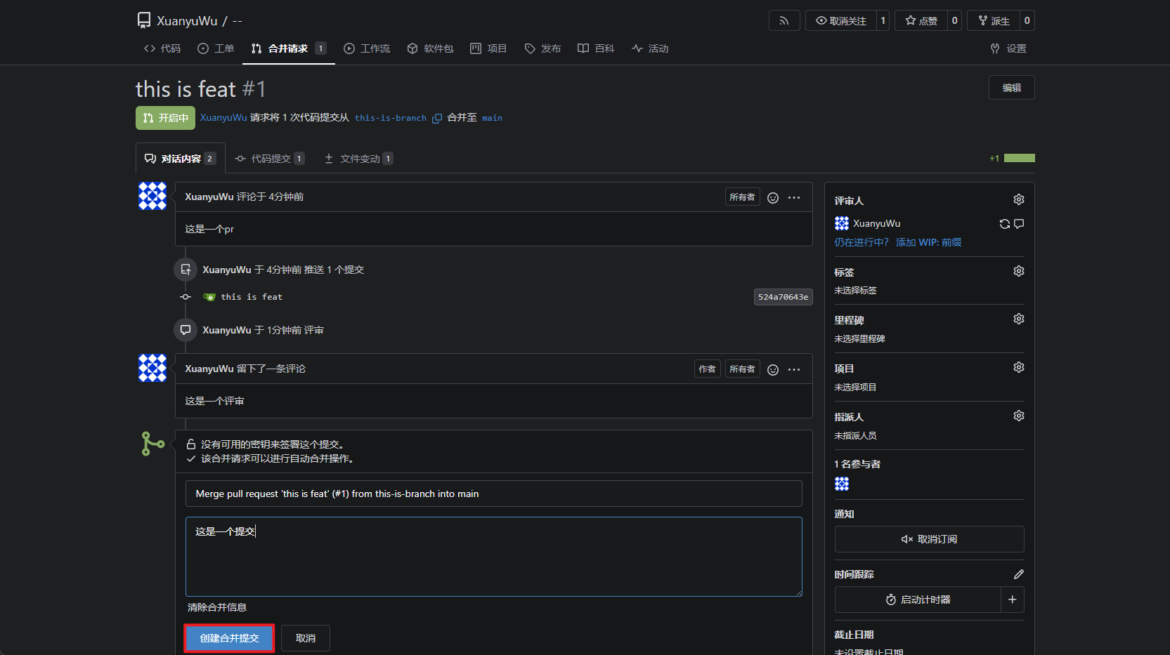This screenshot has width=1170, height=655.
Task: Click 清除合并信息 link
Action: click(217, 607)
